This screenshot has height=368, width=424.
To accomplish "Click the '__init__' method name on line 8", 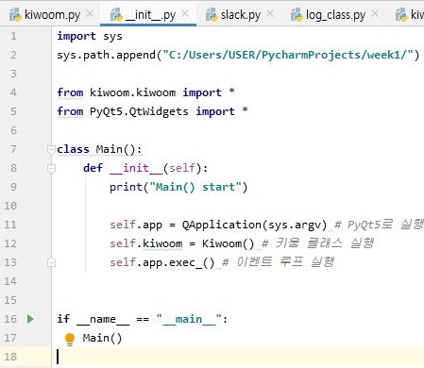I will pyautogui.click(x=136, y=168).
